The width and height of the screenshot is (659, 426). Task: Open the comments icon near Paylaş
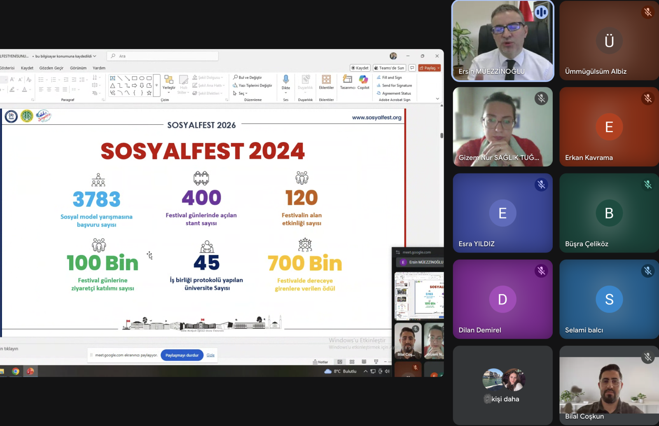(x=412, y=68)
